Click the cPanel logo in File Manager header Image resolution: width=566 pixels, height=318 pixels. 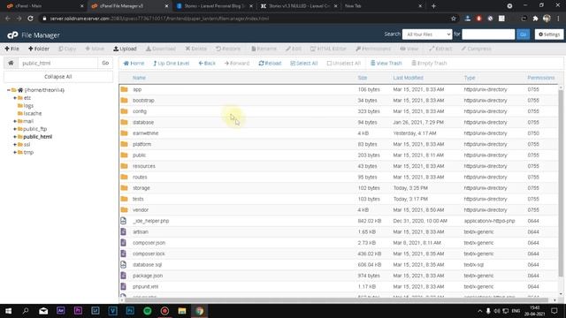[x=12, y=35]
